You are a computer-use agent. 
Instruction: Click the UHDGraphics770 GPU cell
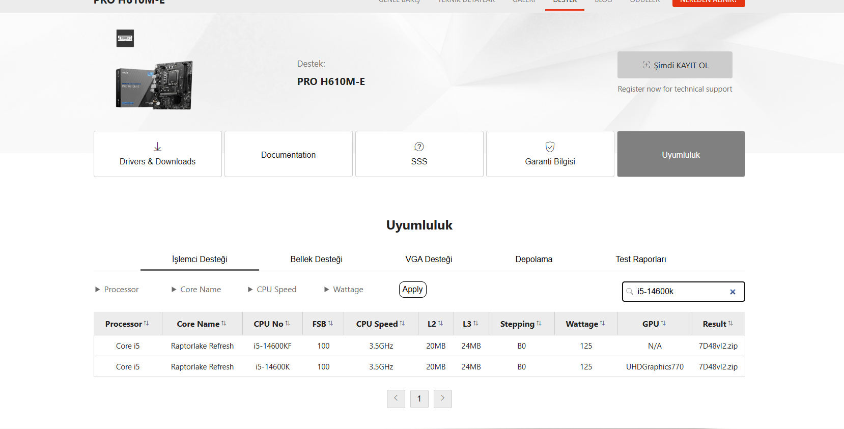coord(655,367)
